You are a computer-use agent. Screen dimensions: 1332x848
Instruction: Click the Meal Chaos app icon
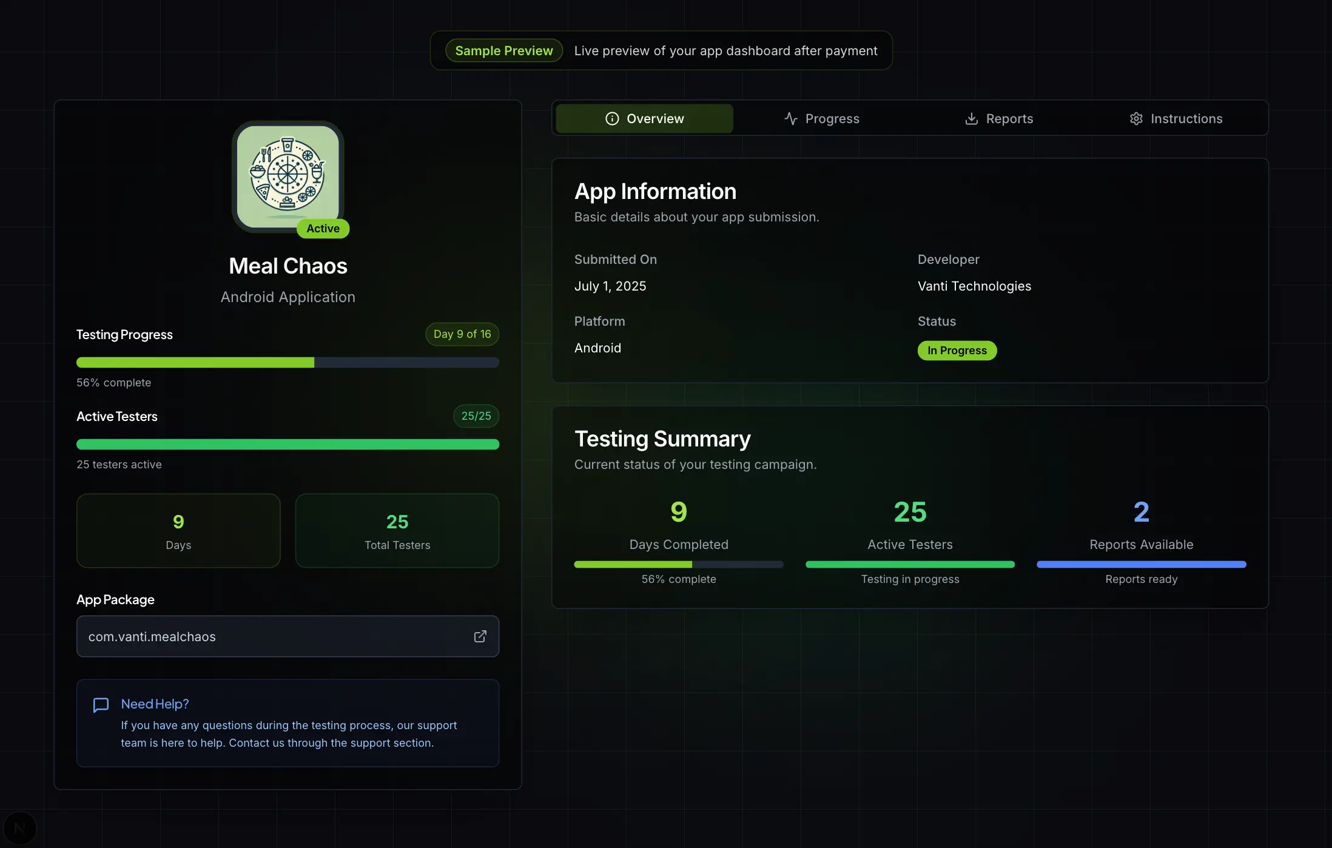288,177
